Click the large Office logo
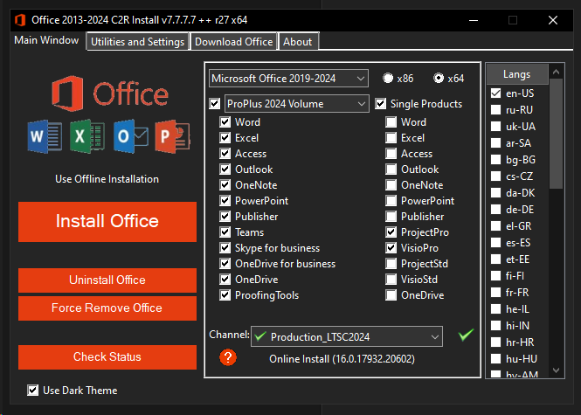 pos(110,93)
